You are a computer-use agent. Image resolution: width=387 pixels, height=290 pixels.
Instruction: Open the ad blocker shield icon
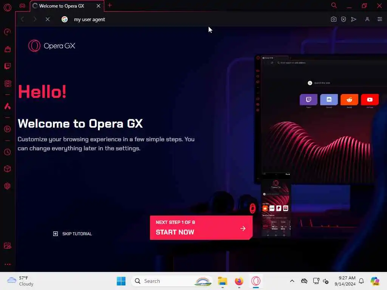343,19
